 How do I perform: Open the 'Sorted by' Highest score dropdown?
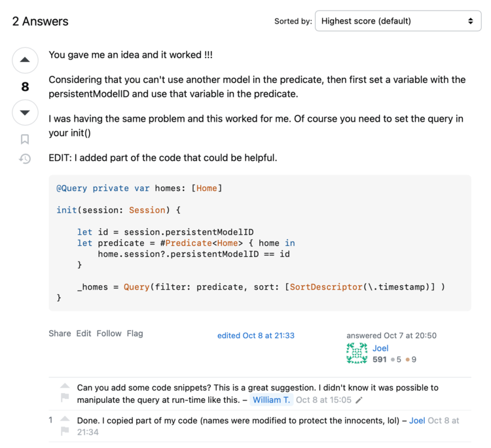tap(398, 21)
